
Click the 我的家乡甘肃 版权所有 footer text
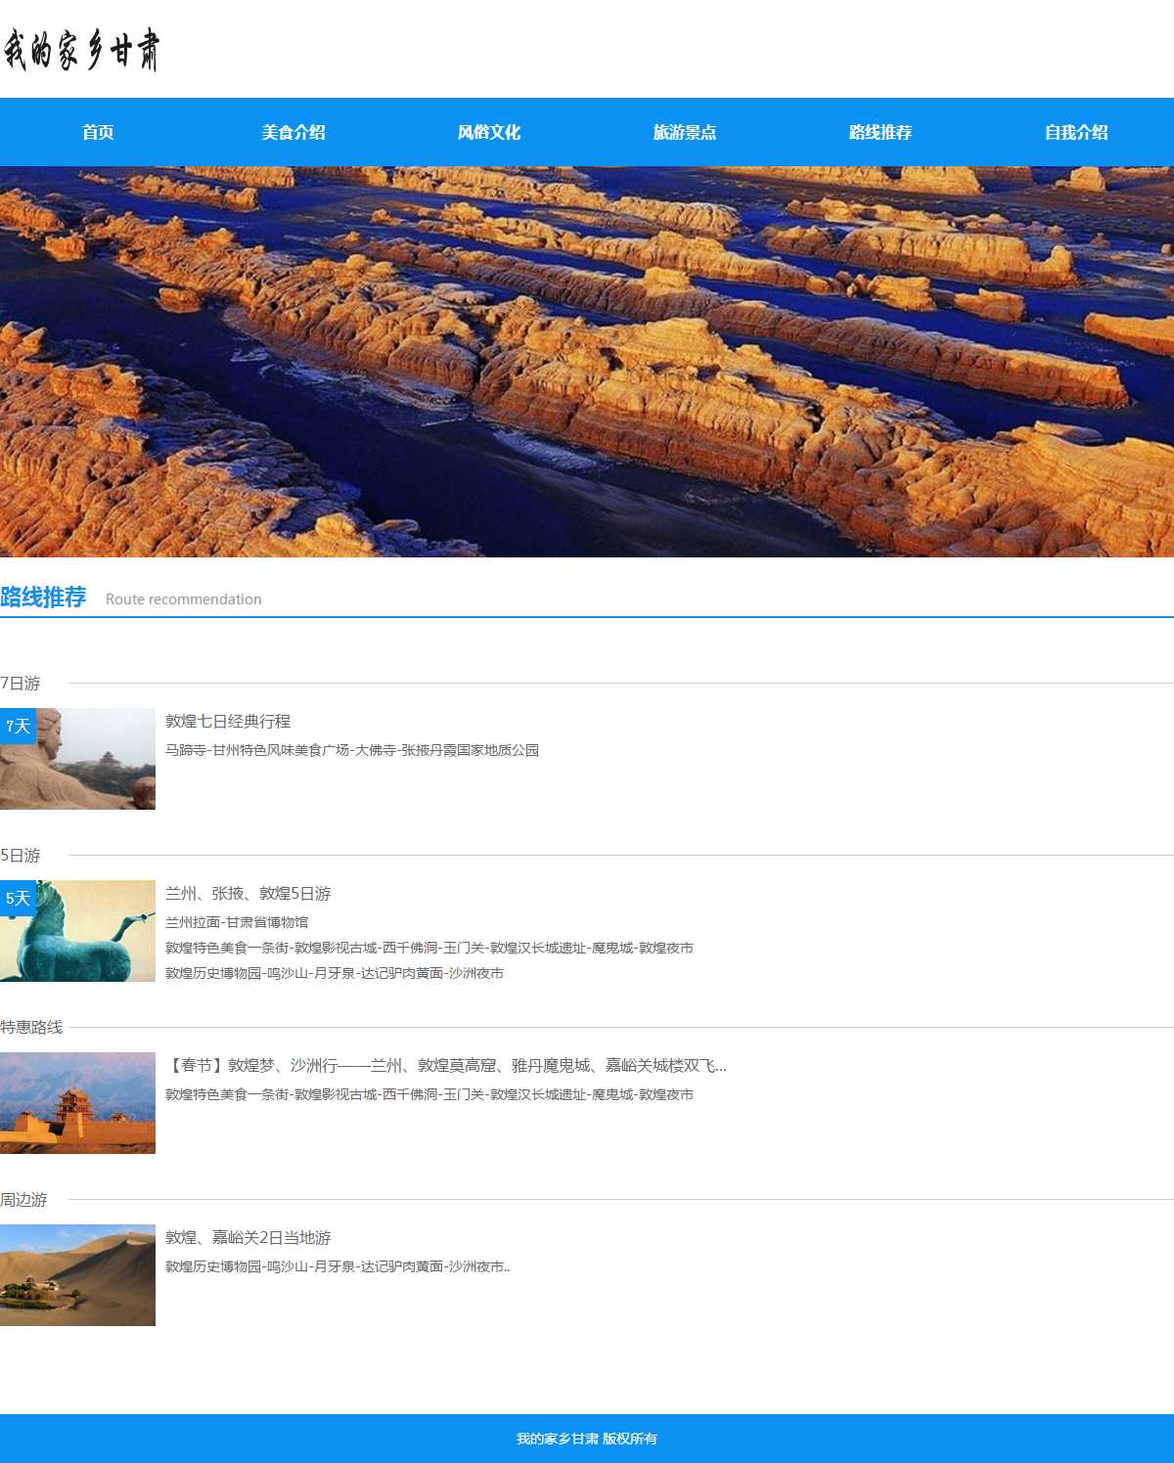587,1439
